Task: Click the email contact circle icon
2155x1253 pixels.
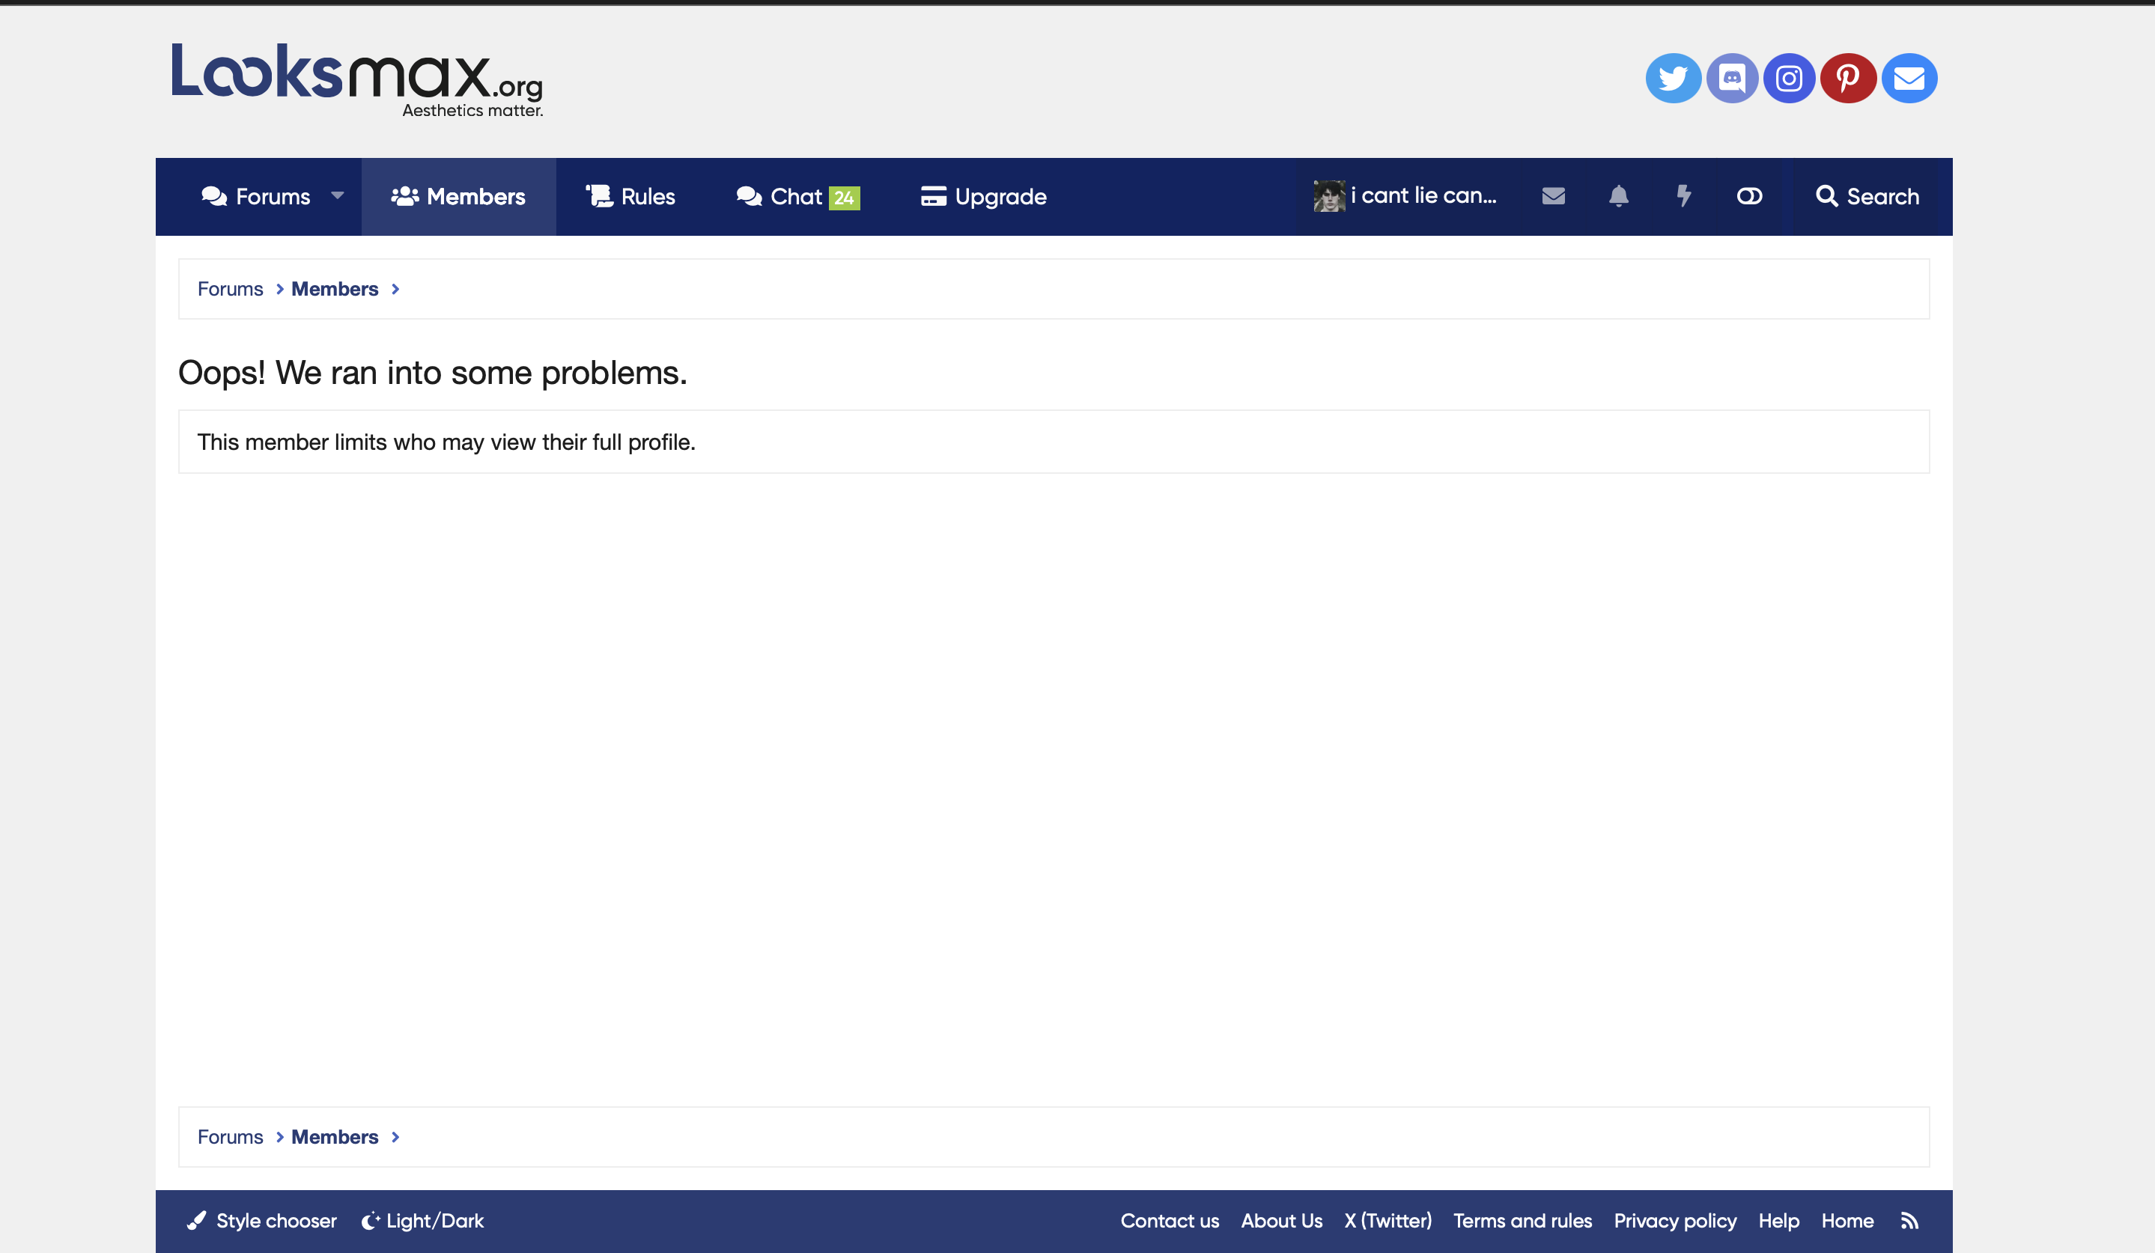Action: coord(1909,79)
